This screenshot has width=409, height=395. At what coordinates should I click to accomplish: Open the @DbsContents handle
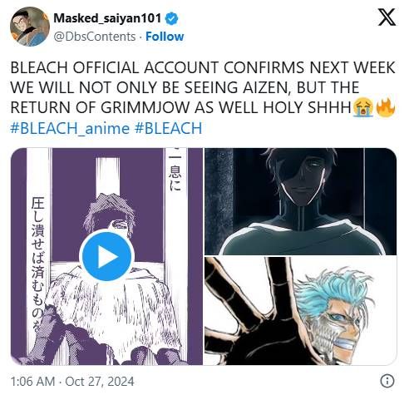95,37
